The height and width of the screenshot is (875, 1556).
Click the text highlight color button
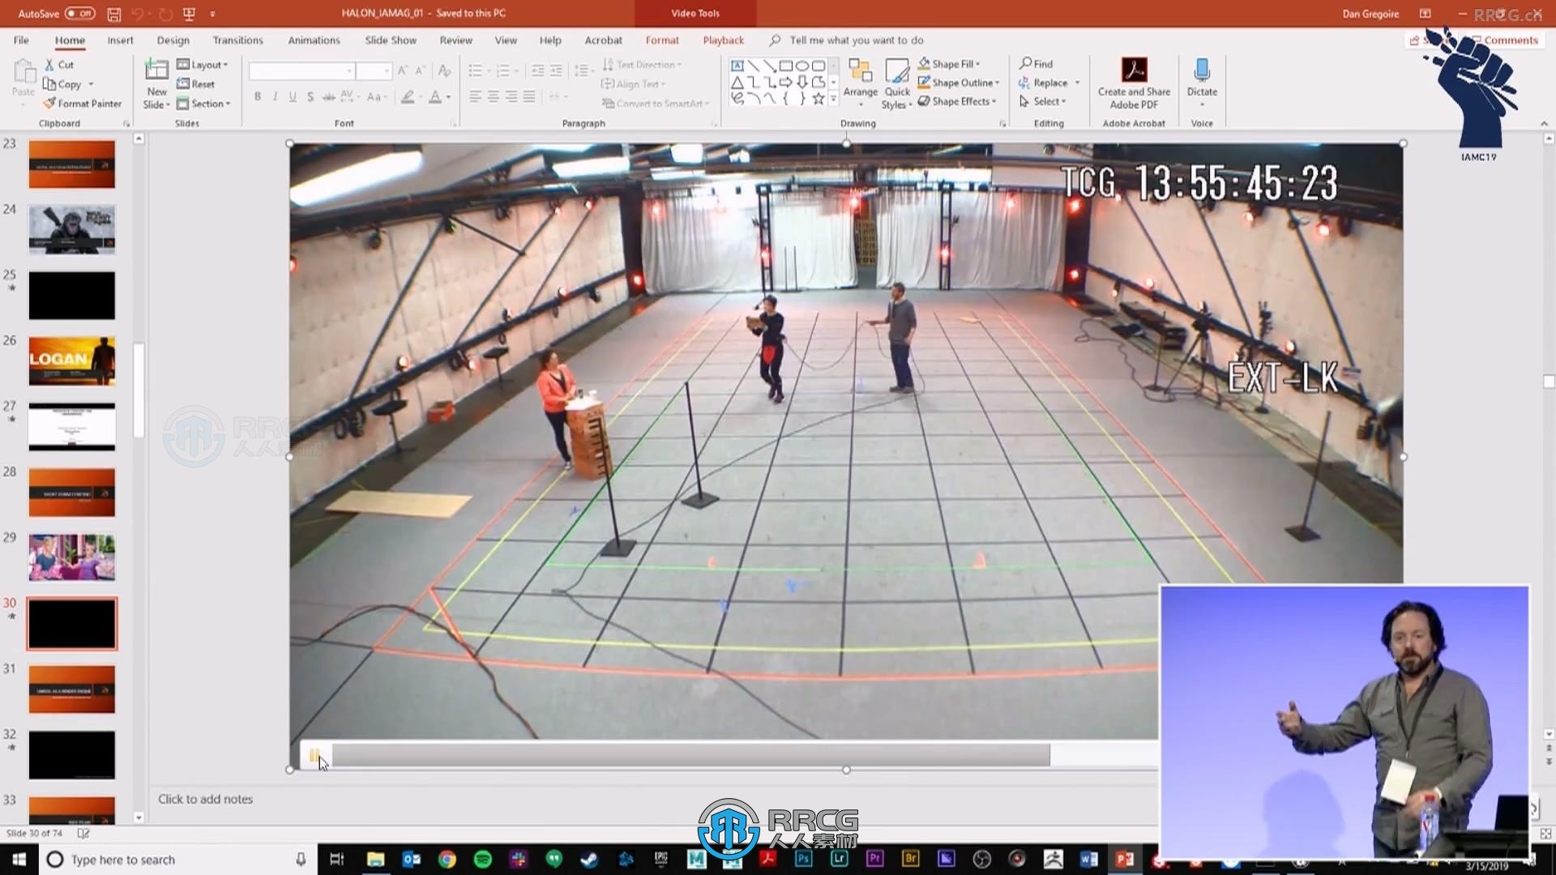[x=408, y=96]
